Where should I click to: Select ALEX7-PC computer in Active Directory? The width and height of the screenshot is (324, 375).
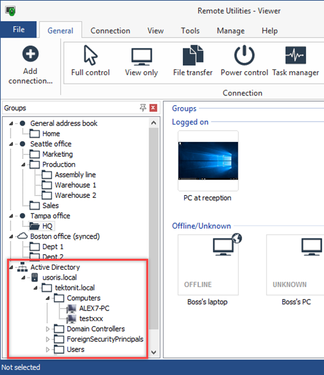pyautogui.click(x=94, y=308)
